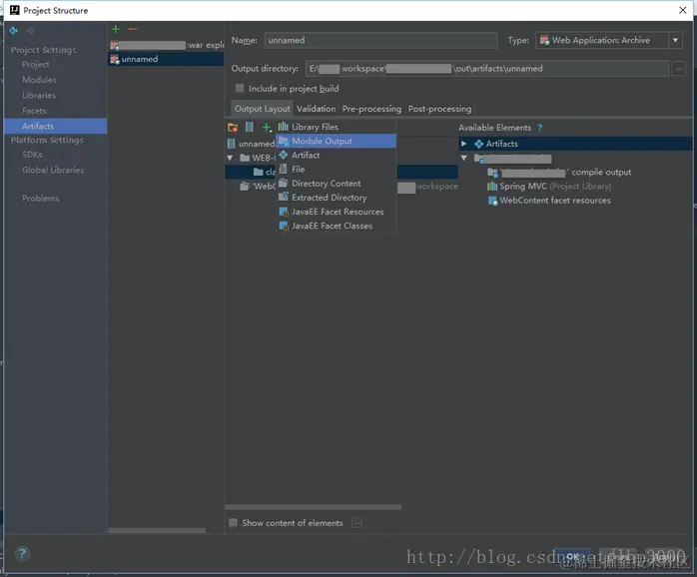The height and width of the screenshot is (577, 697).
Task: Open Problems settings page
Action: 41,199
